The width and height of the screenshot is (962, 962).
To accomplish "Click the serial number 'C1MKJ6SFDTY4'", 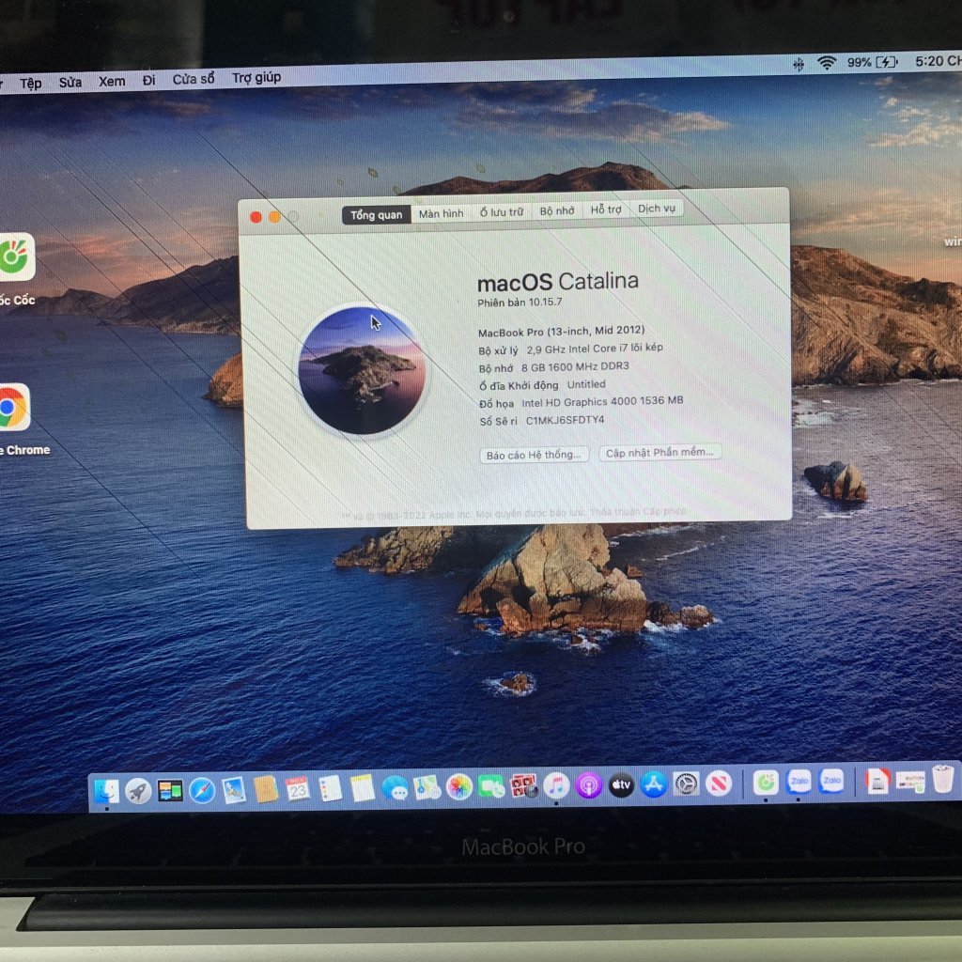I will click(565, 420).
